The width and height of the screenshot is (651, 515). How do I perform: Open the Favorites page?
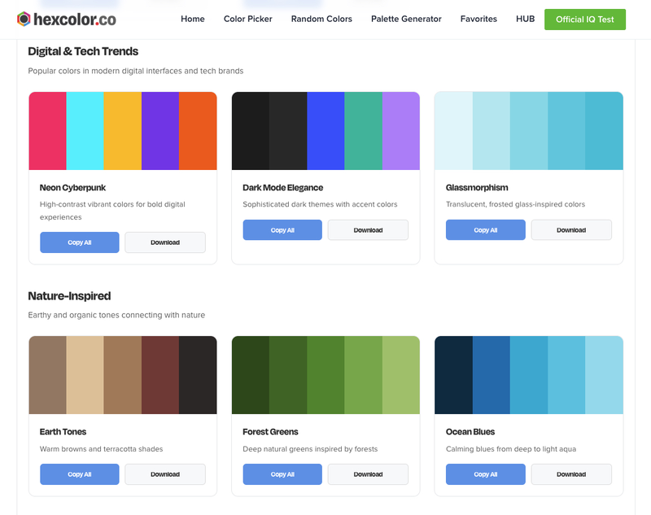click(478, 19)
